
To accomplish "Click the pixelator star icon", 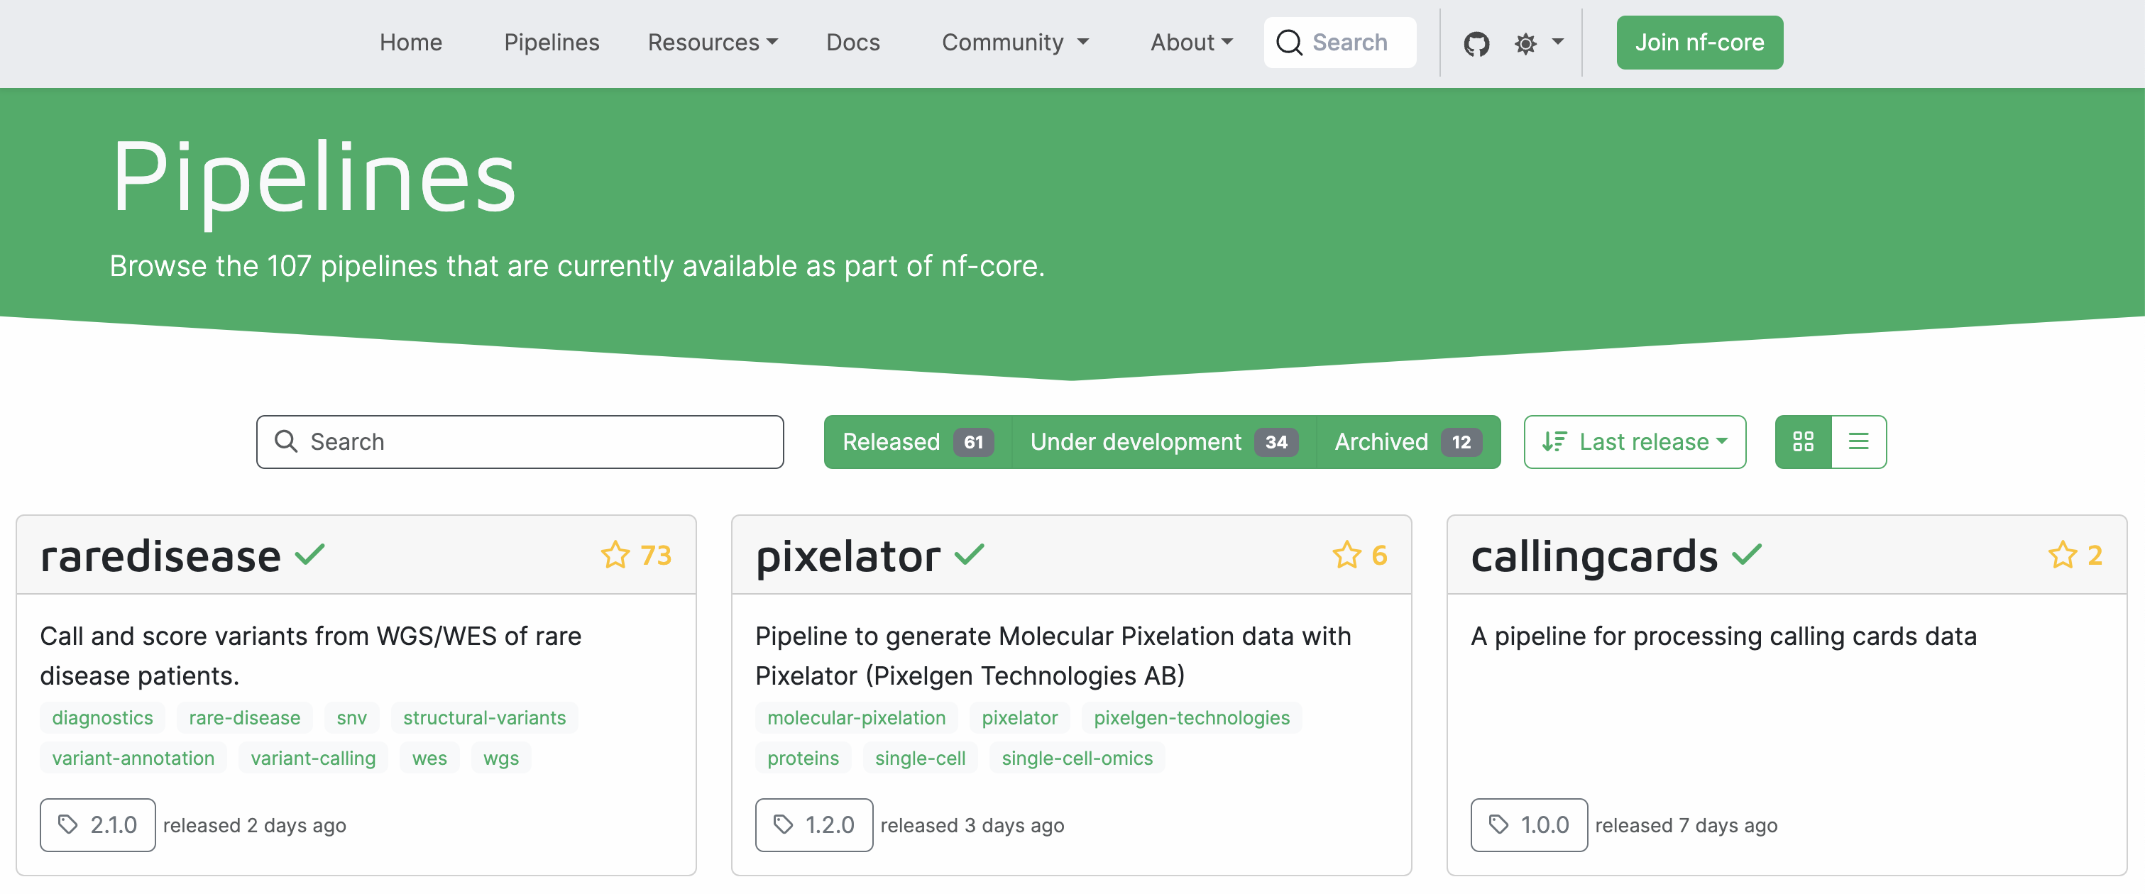I will click(1346, 556).
